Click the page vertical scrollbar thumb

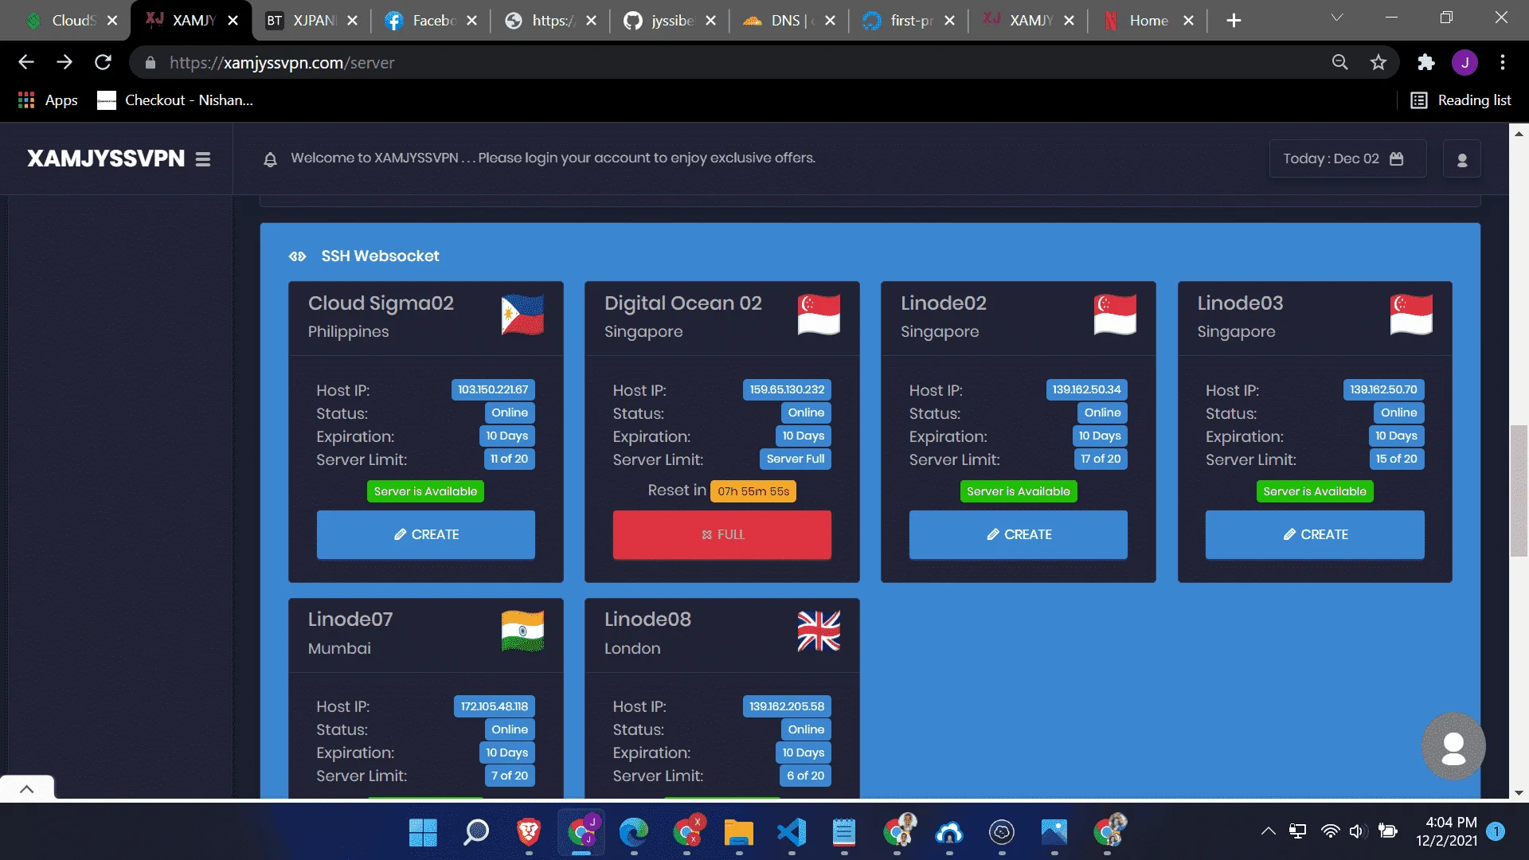coord(1519,491)
